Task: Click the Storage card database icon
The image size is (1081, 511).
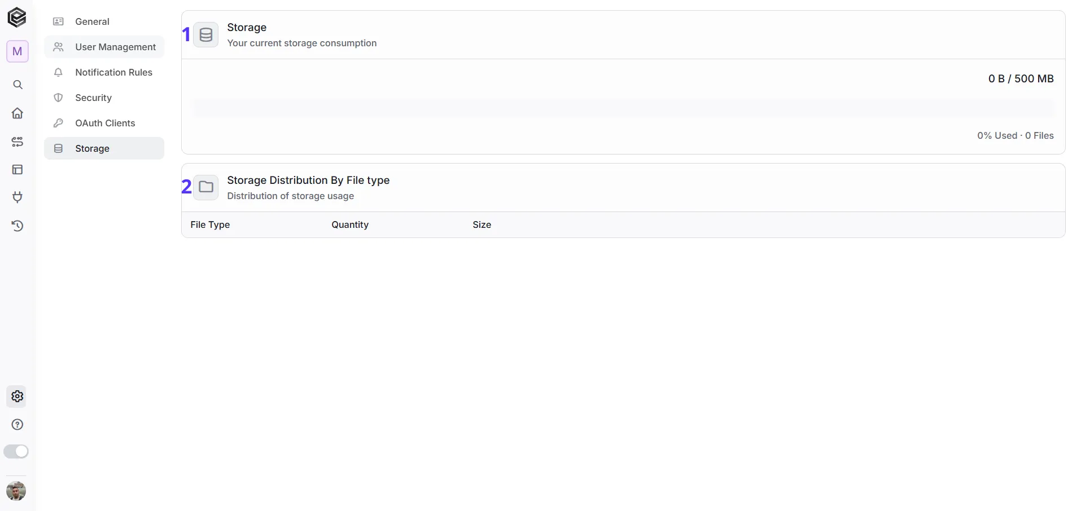Action: click(x=206, y=35)
